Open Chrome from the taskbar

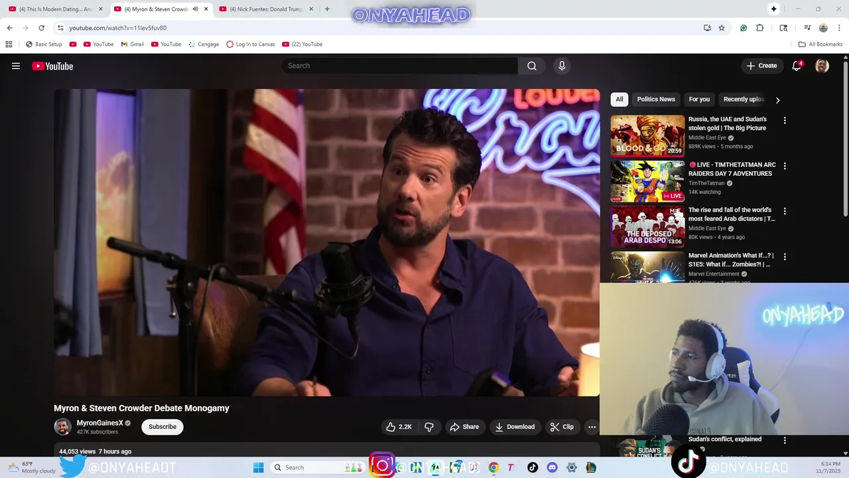pyautogui.click(x=493, y=467)
